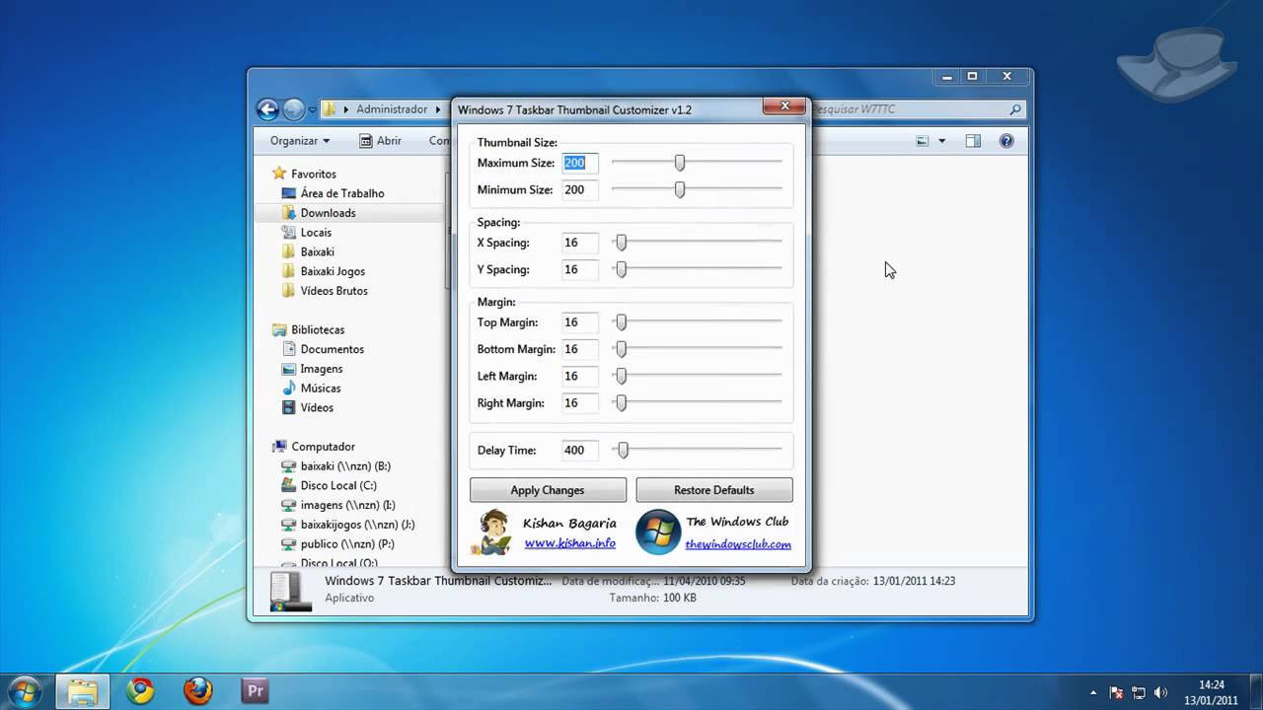Viewport: 1263px width, 710px height.
Task: Open recent locations dropdown next to navigation arrows
Action: pyautogui.click(x=312, y=109)
